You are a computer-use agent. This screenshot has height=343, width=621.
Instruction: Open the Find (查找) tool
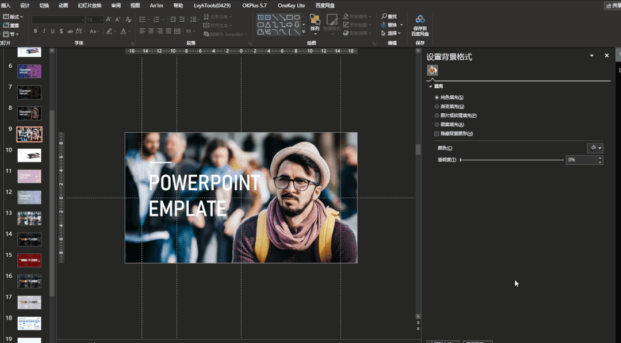click(389, 16)
